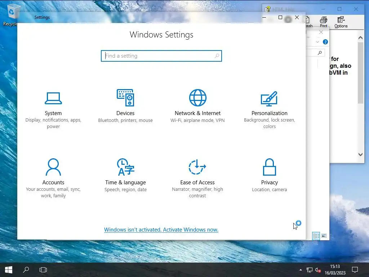Screen dimensions: 369x277
Task: Open the taskbar clock showing 15:13
Action: [335, 270]
